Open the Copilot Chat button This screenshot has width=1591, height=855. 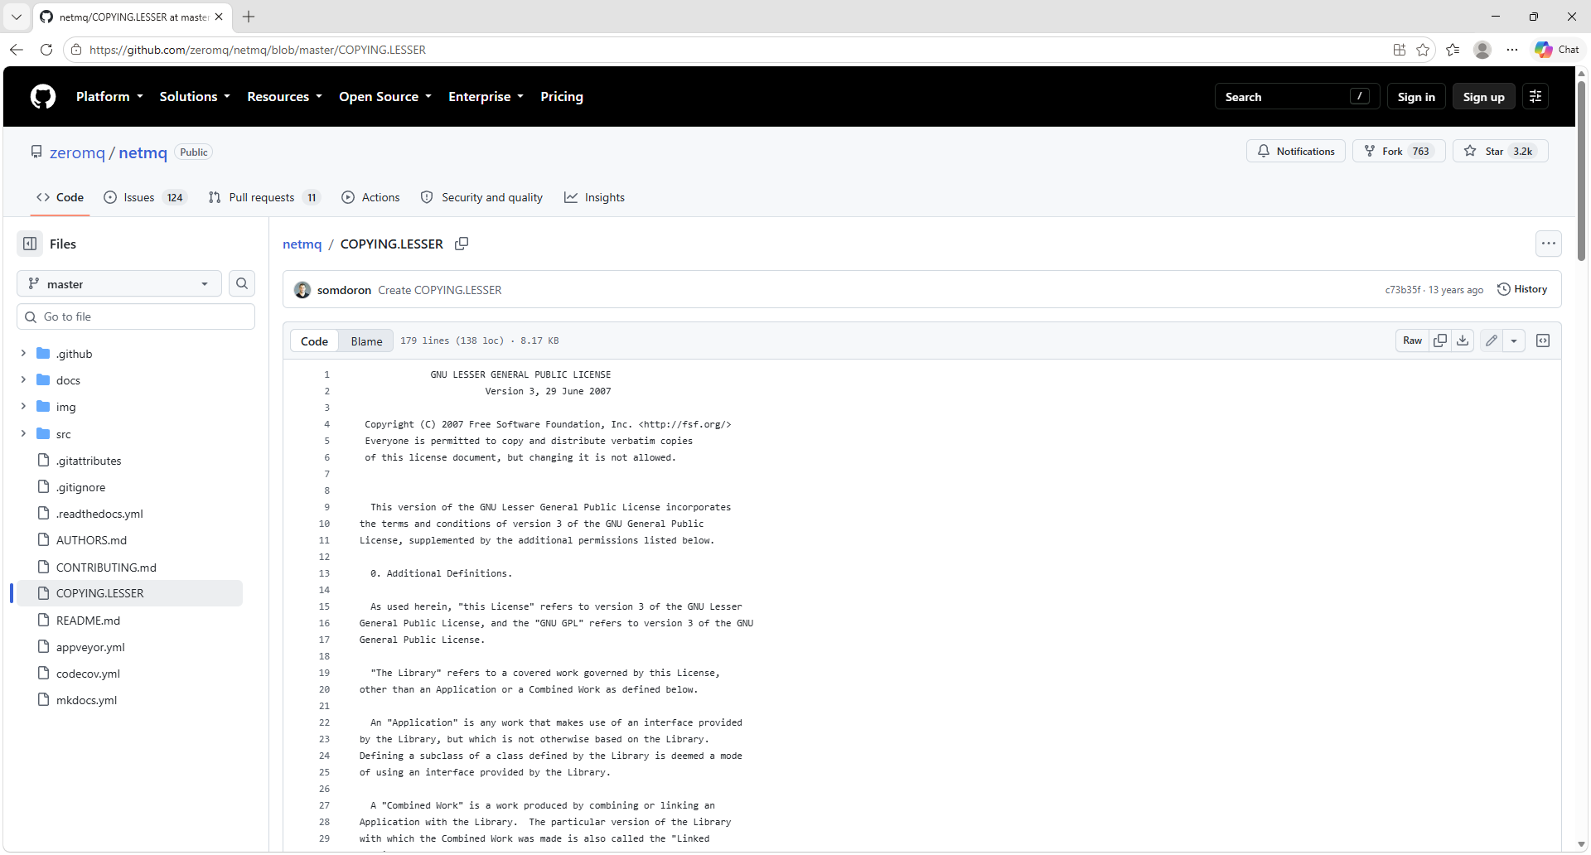coord(1557,50)
